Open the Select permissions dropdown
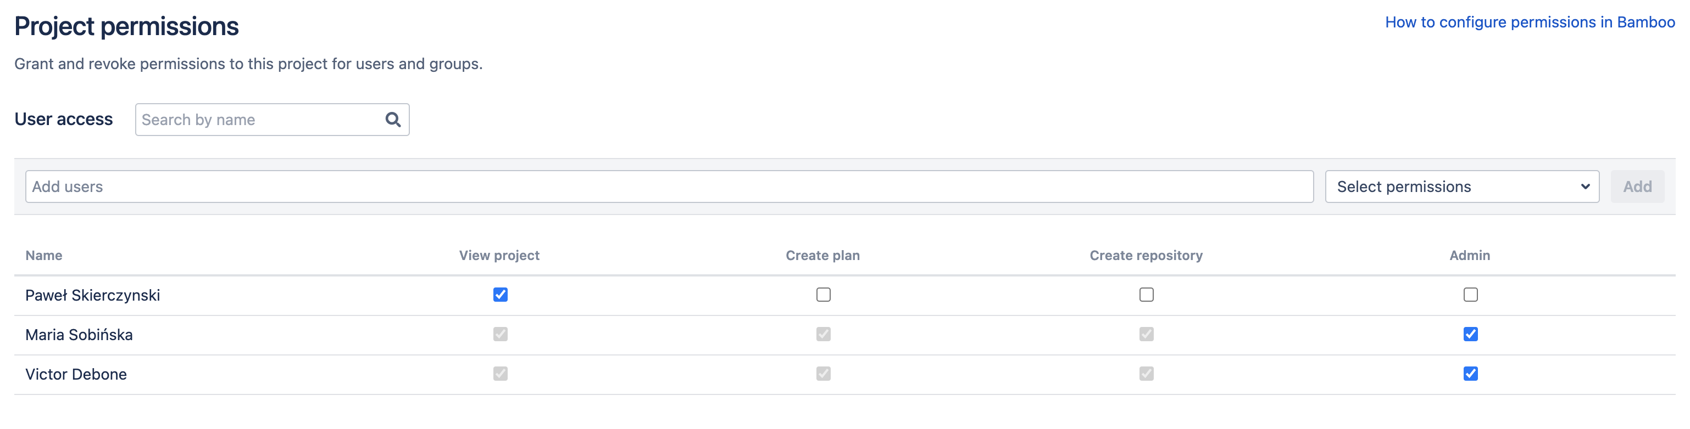Screen dimensions: 1690x429 (1461, 187)
